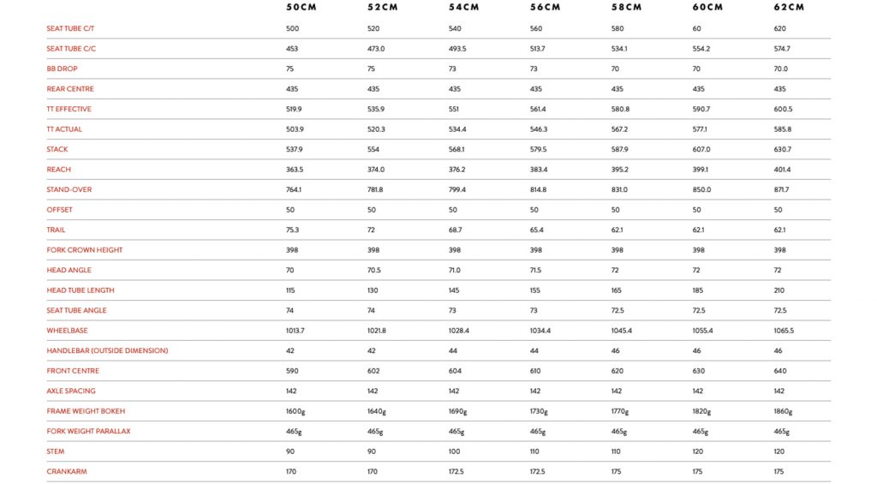Select the 54CM column header
877x484 pixels.
tap(464, 8)
